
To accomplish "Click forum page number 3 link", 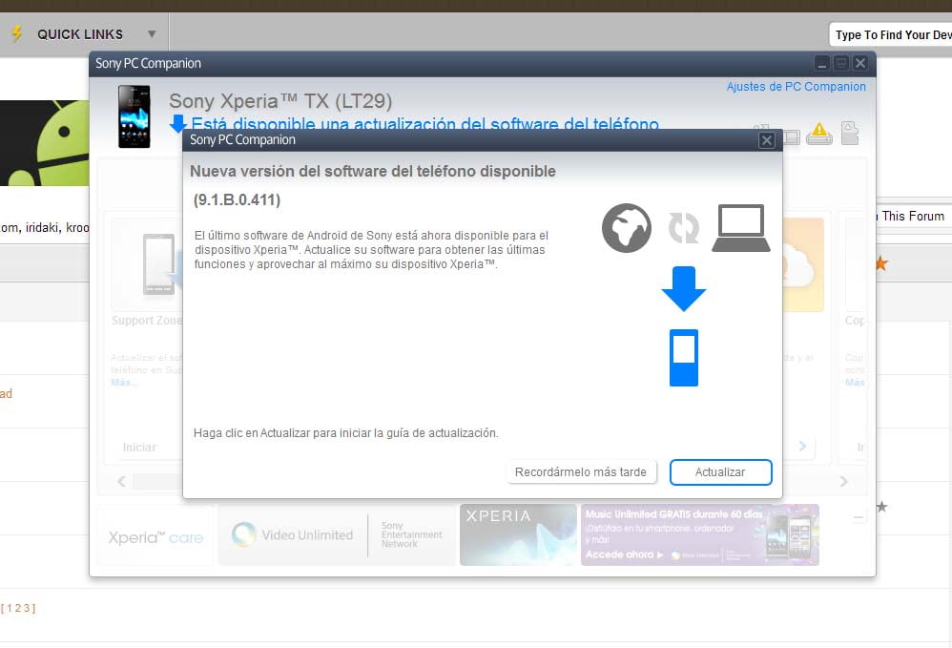I will click(27, 608).
